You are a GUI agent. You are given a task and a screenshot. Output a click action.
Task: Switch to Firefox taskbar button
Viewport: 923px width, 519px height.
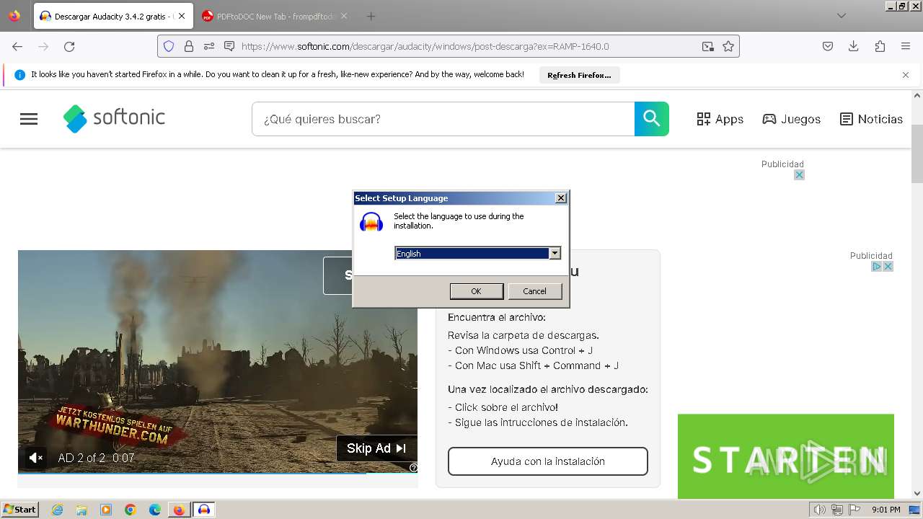[x=179, y=510]
